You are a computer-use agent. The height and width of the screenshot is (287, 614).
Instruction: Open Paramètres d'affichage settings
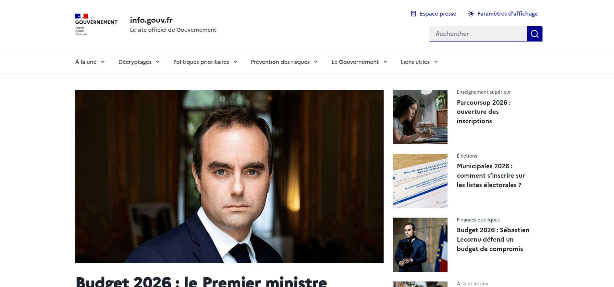click(503, 14)
